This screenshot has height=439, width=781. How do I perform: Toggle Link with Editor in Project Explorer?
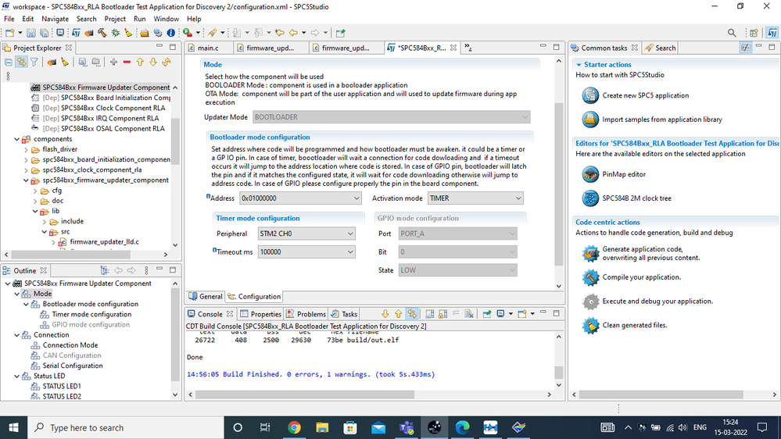[x=21, y=62]
